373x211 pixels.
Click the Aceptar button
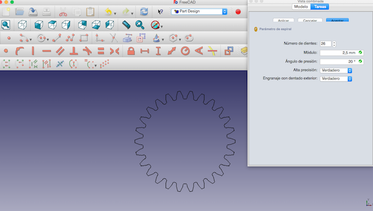tap(337, 20)
